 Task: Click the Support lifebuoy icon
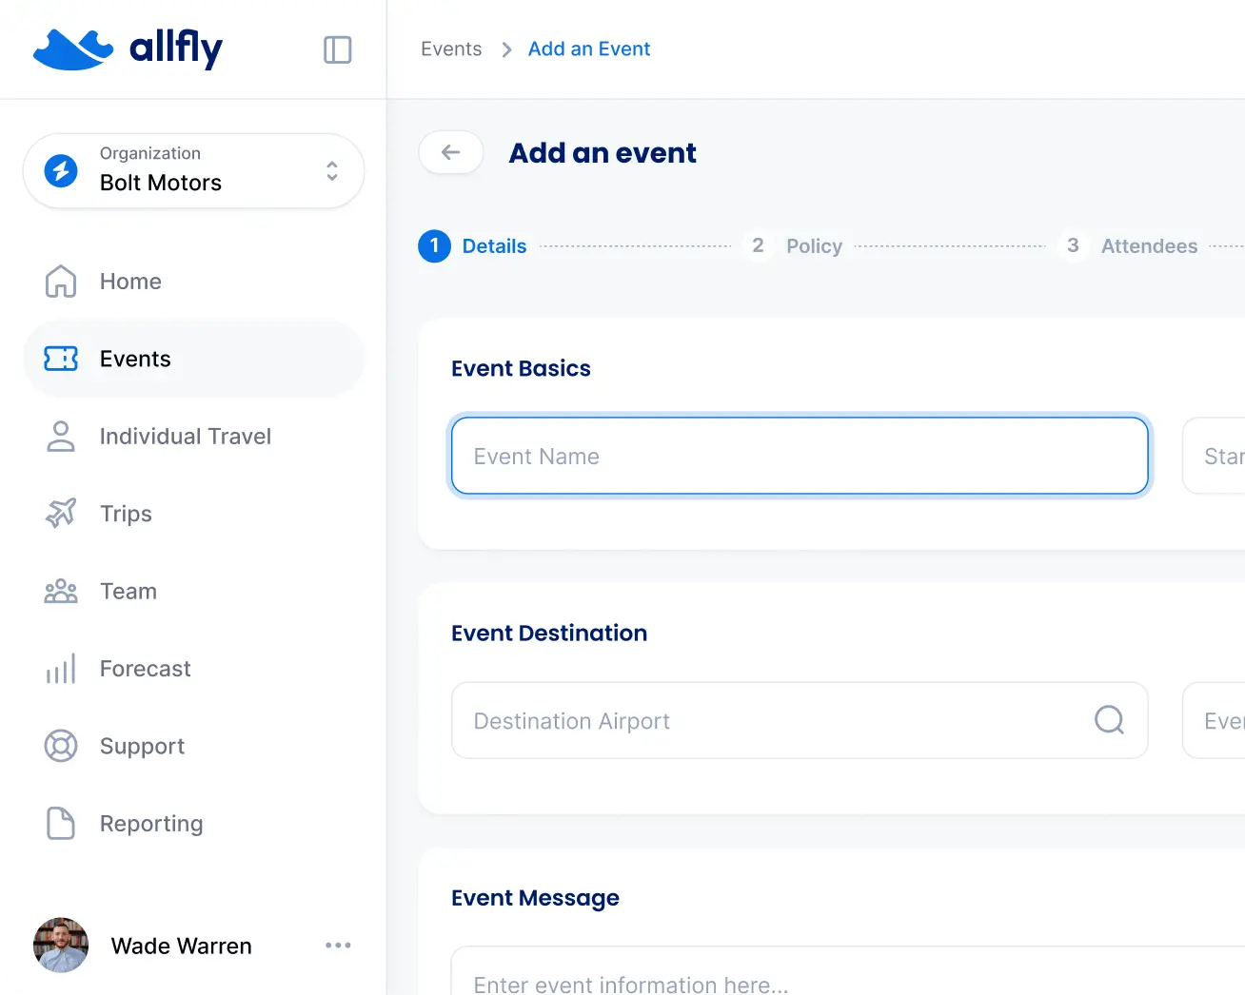click(60, 746)
